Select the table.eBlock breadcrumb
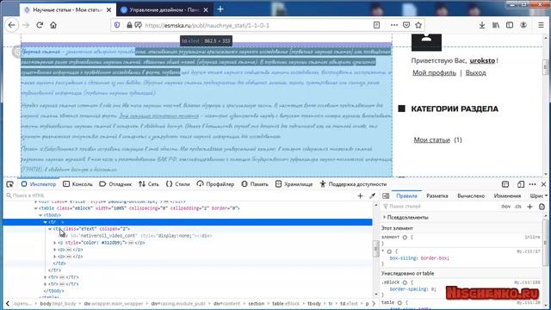The height and width of the screenshot is (310, 551). tap(286, 304)
